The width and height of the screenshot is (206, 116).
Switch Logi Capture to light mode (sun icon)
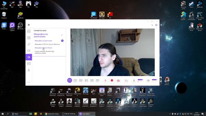tap(156, 25)
